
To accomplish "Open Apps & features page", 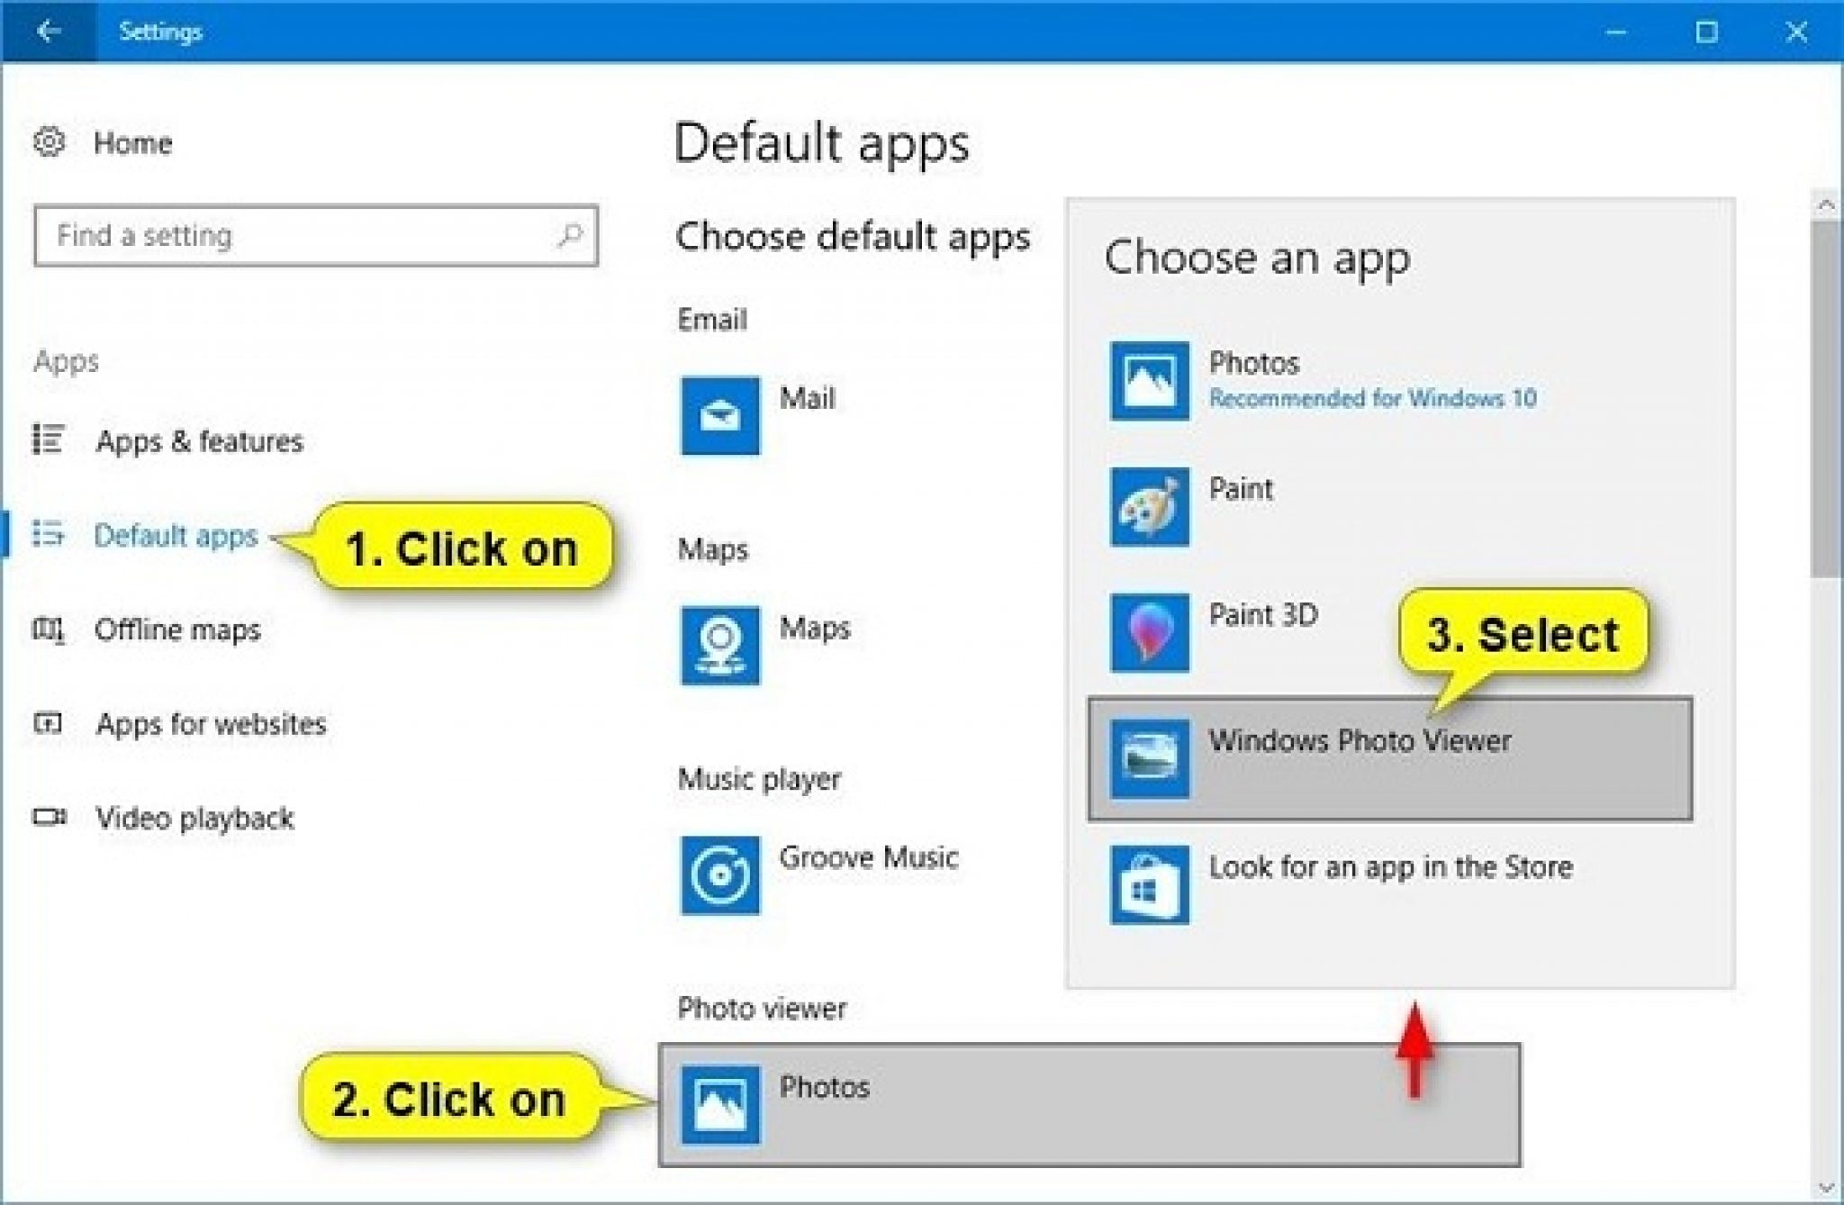I will click(199, 441).
